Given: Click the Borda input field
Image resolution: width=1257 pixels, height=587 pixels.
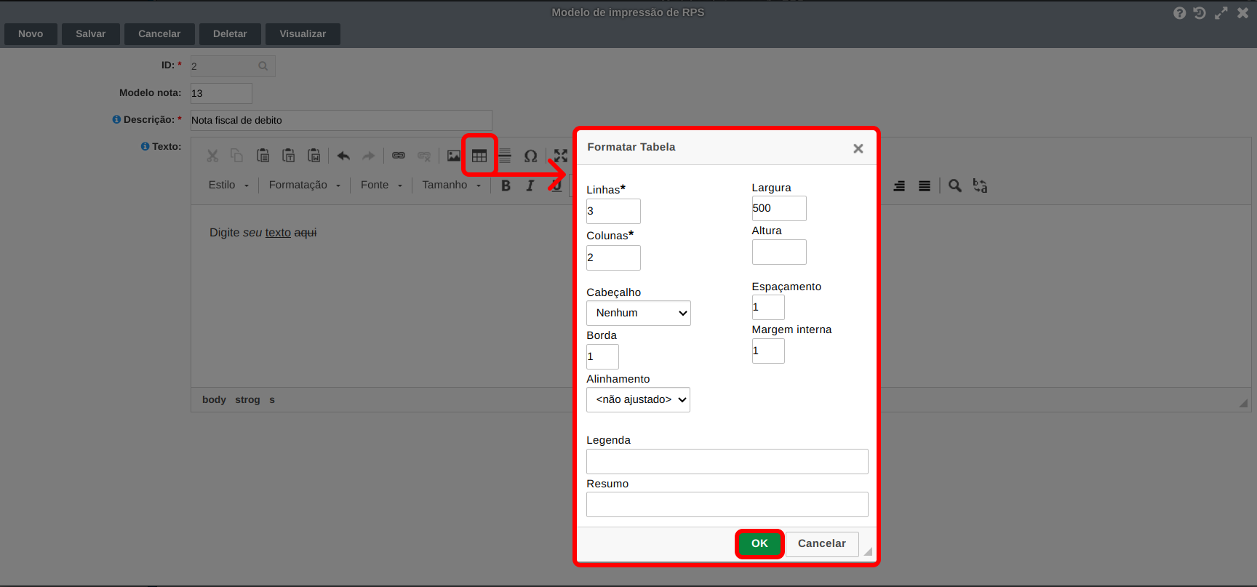Looking at the screenshot, I should click(602, 356).
